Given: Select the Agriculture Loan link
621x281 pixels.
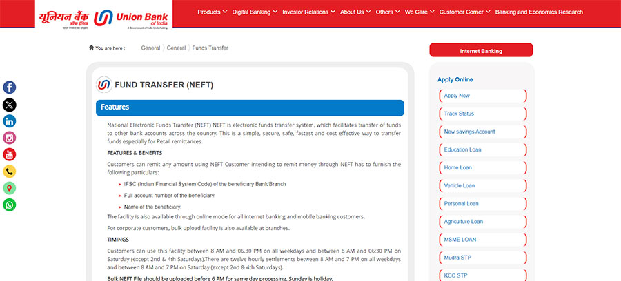Looking at the screenshot, I should click(483, 222).
